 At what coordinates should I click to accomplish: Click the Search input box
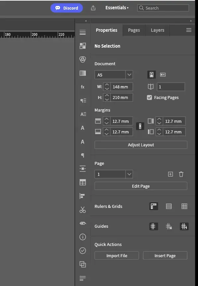click(x=163, y=8)
